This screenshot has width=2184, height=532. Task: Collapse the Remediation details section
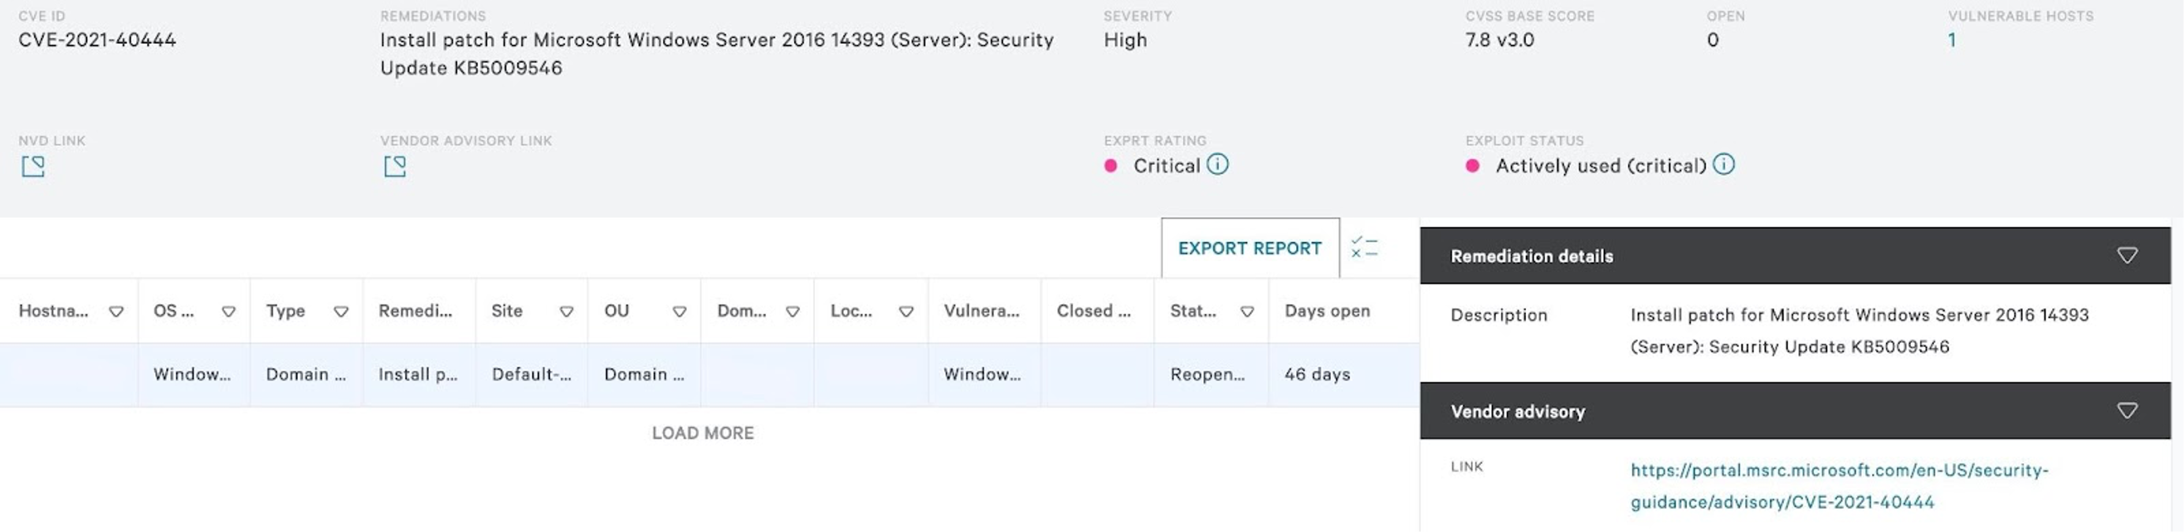tap(2127, 256)
